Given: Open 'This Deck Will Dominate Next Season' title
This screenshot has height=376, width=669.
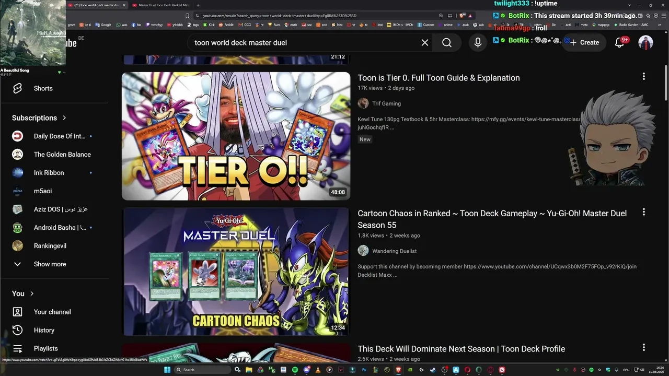Looking at the screenshot, I should 461,349.
